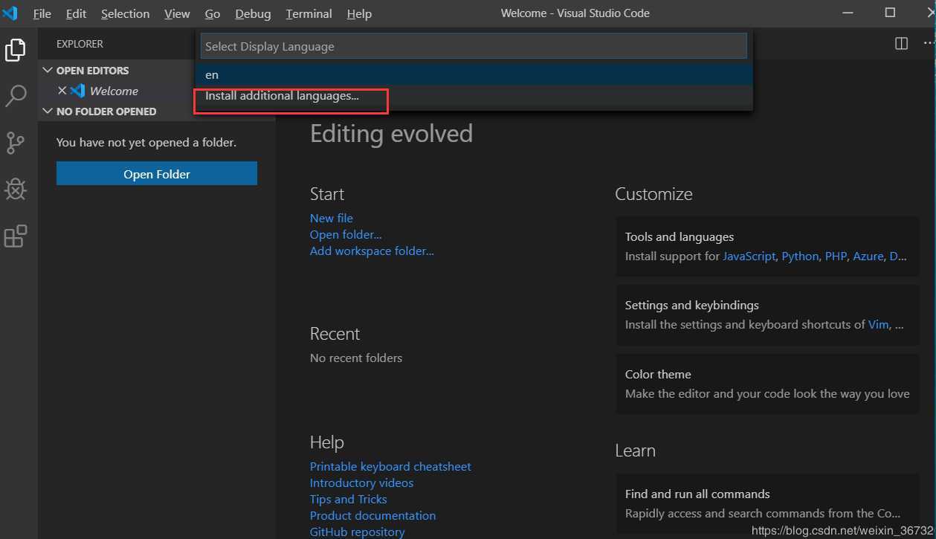Open the Find and run all commands card
Screen dimensions: 936x539
[x=767, y=503]
